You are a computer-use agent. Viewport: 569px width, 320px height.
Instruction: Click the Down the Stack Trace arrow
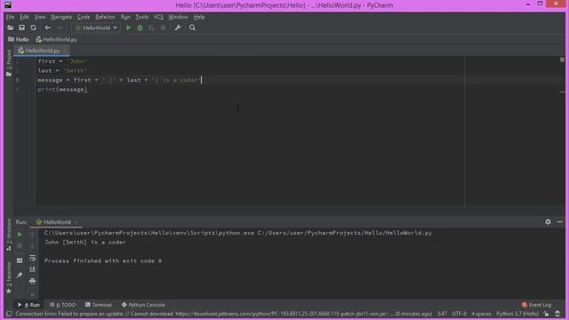point(32,246)
